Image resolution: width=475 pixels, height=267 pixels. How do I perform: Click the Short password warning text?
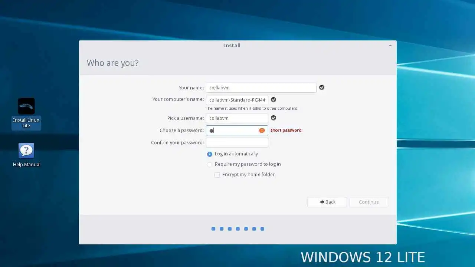(286, 130)
